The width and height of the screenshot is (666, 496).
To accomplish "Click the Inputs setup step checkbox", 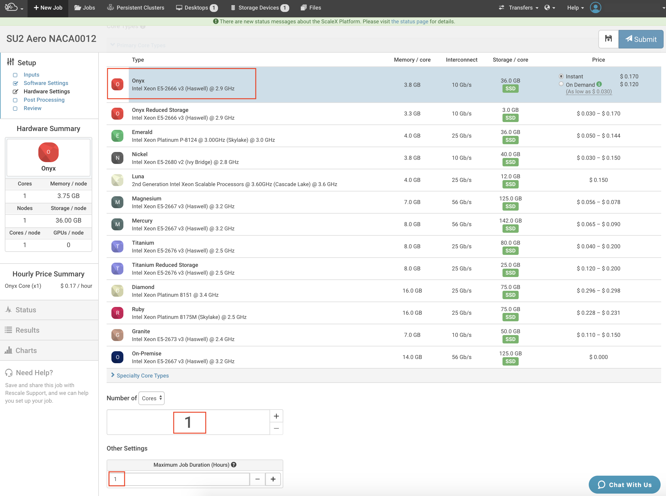I will point(15,75).
